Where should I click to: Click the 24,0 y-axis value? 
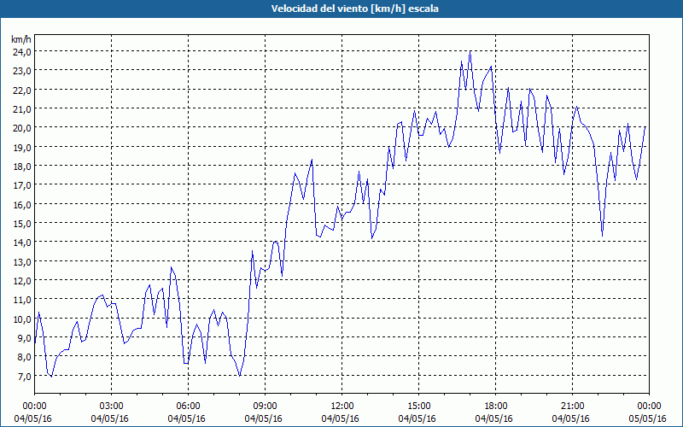coord(22,52)
